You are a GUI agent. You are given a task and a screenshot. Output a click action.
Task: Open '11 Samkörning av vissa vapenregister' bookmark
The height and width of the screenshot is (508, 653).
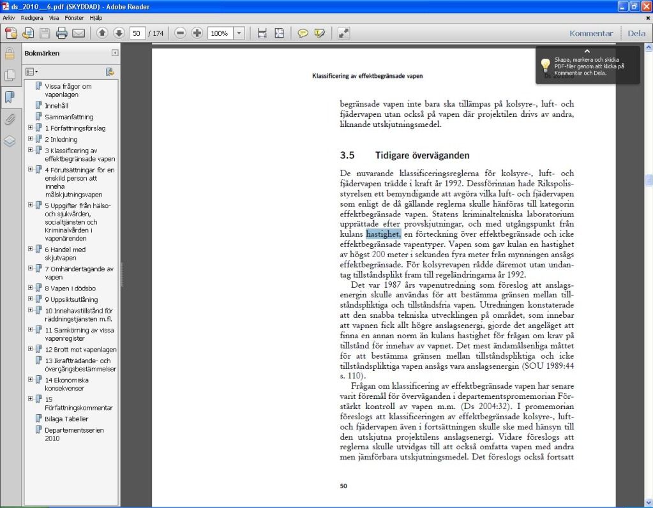[x=80, y=334]
